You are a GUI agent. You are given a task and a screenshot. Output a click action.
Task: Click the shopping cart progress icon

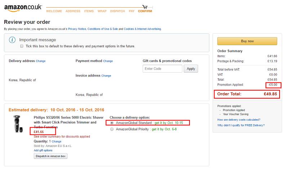pyautogui.click(x=145, y=6)
